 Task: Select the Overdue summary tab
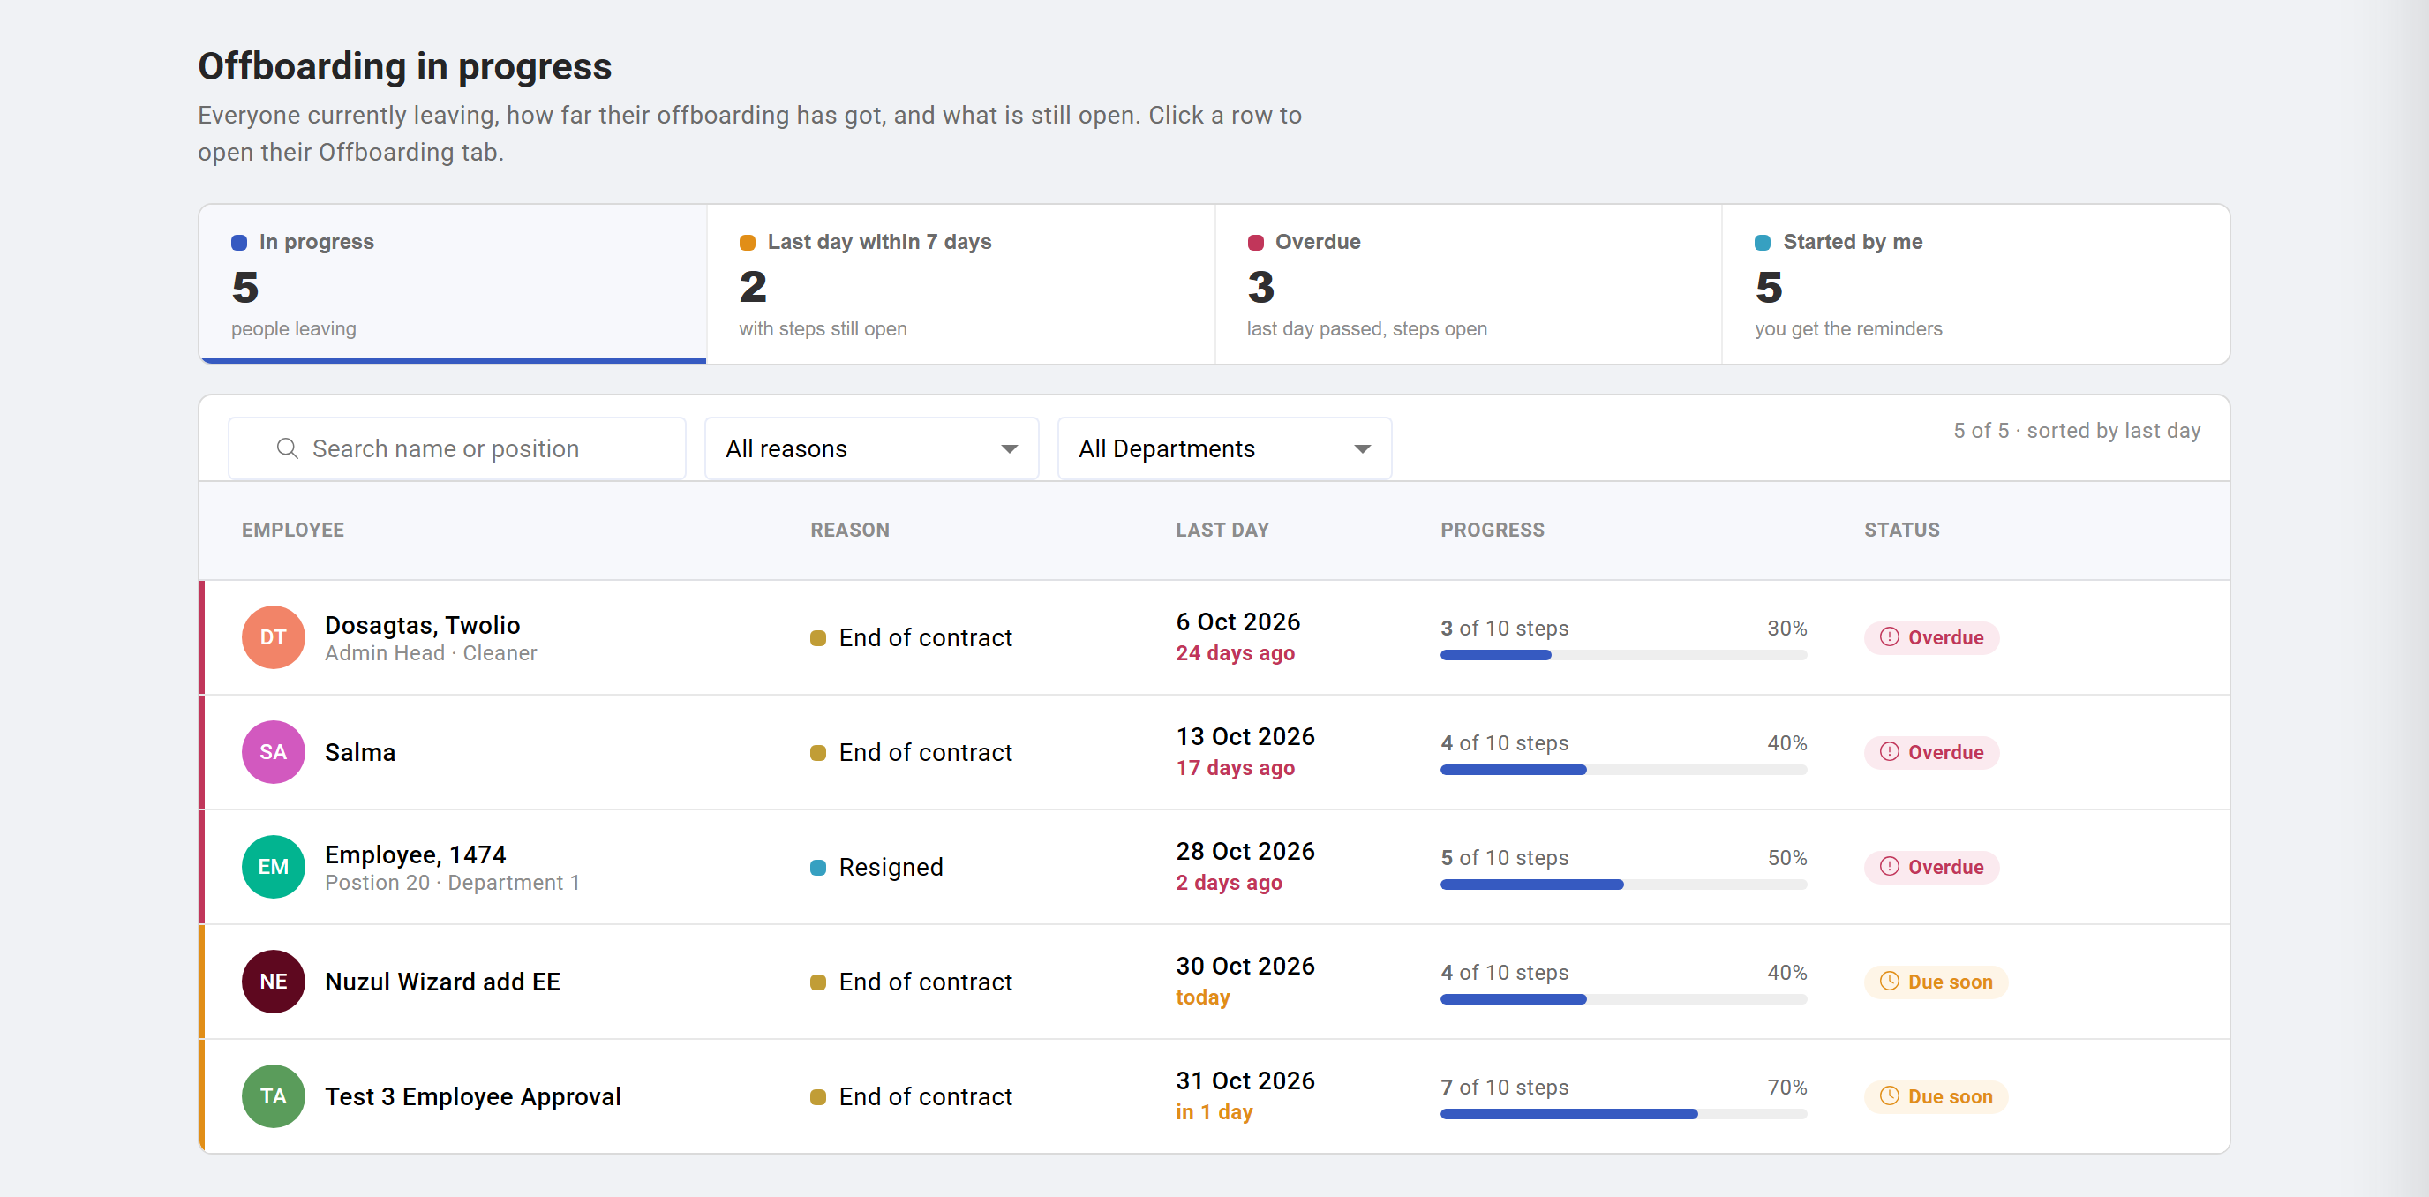pyautogui.click(x=1468, y=284)
